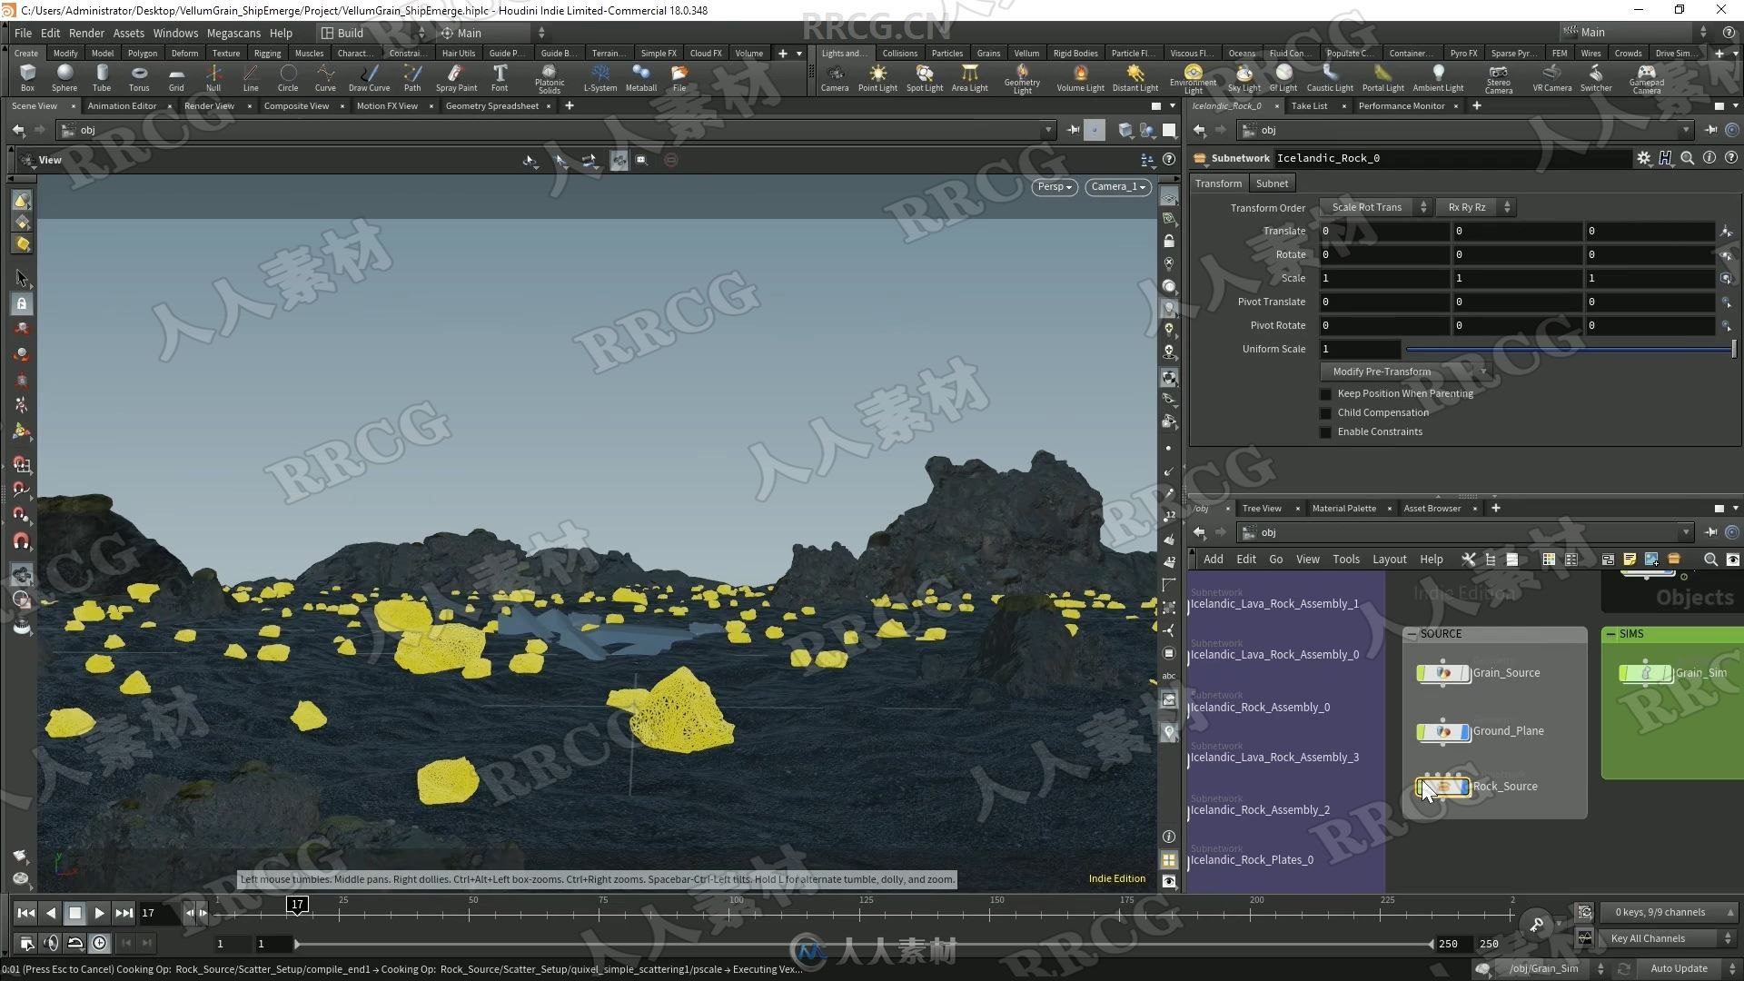
Task: Select the Icelandic_Rock_Plates_0 subnetwork
Action: pos(1252,860)
